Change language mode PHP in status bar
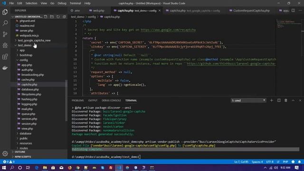This screenshot has height=171, width=304. [x=285, y=161]
